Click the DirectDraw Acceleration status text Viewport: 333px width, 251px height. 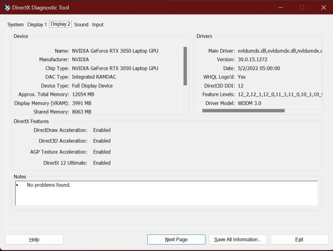(102, 130)
